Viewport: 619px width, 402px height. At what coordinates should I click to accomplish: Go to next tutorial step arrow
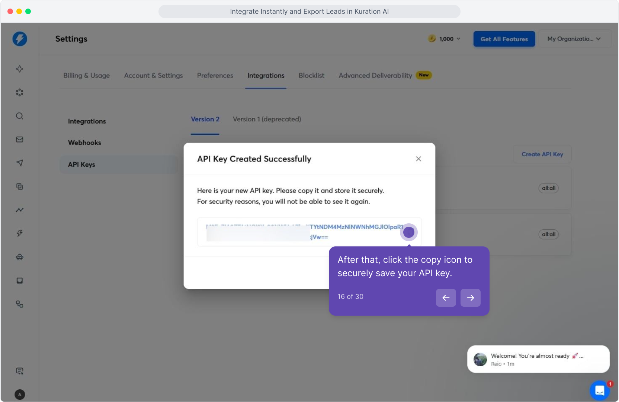[471, 298]
